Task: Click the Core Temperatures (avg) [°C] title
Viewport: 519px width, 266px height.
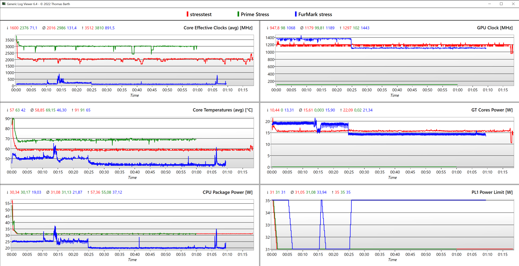Action: pos(222,110)
